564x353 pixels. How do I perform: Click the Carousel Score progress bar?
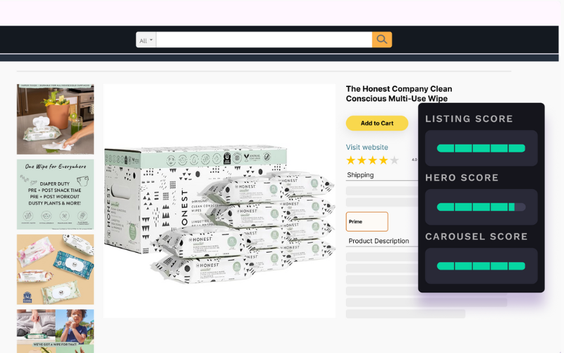point(481,266)
